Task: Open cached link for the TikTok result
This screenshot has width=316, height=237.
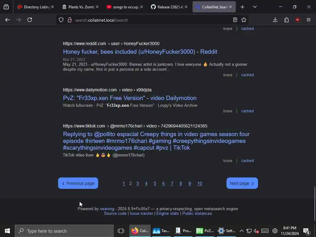Action: point(247,161)
